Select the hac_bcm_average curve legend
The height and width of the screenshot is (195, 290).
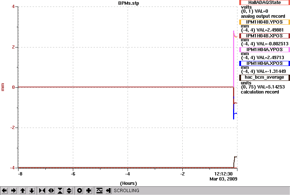tap(265, 77)
